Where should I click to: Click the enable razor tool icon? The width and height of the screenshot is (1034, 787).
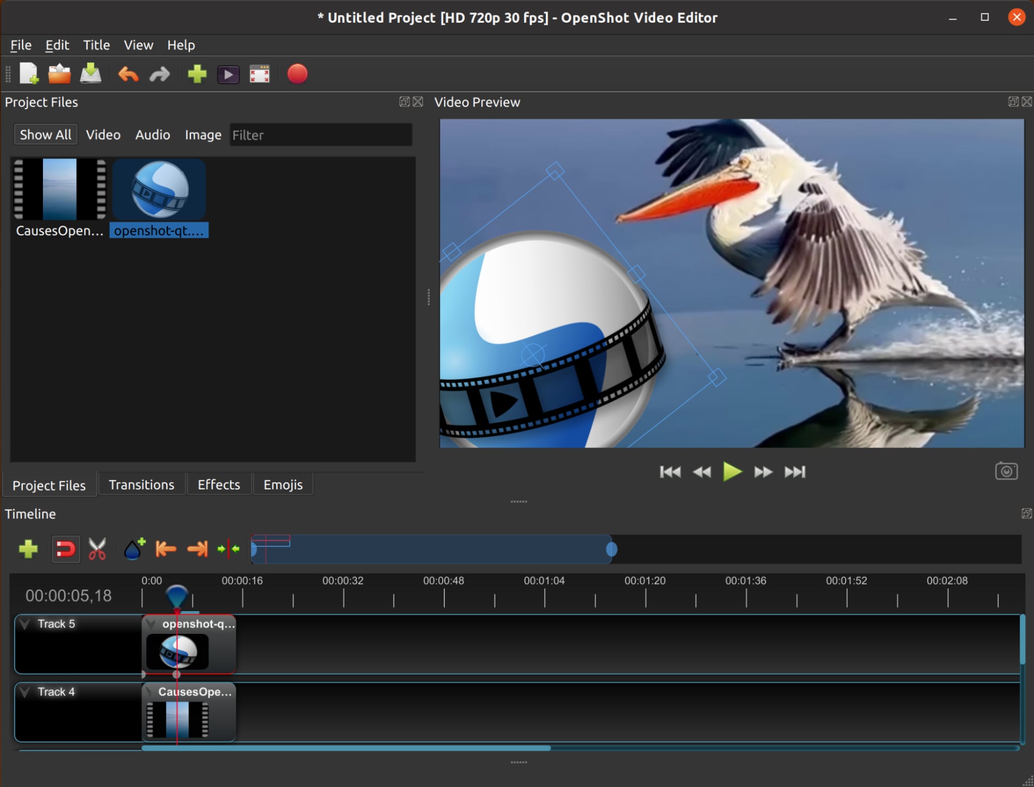pos(97,549)
